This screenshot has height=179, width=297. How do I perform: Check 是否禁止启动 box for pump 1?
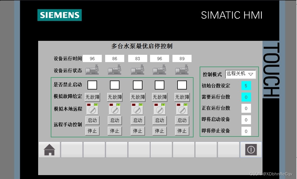coord(92,85)
